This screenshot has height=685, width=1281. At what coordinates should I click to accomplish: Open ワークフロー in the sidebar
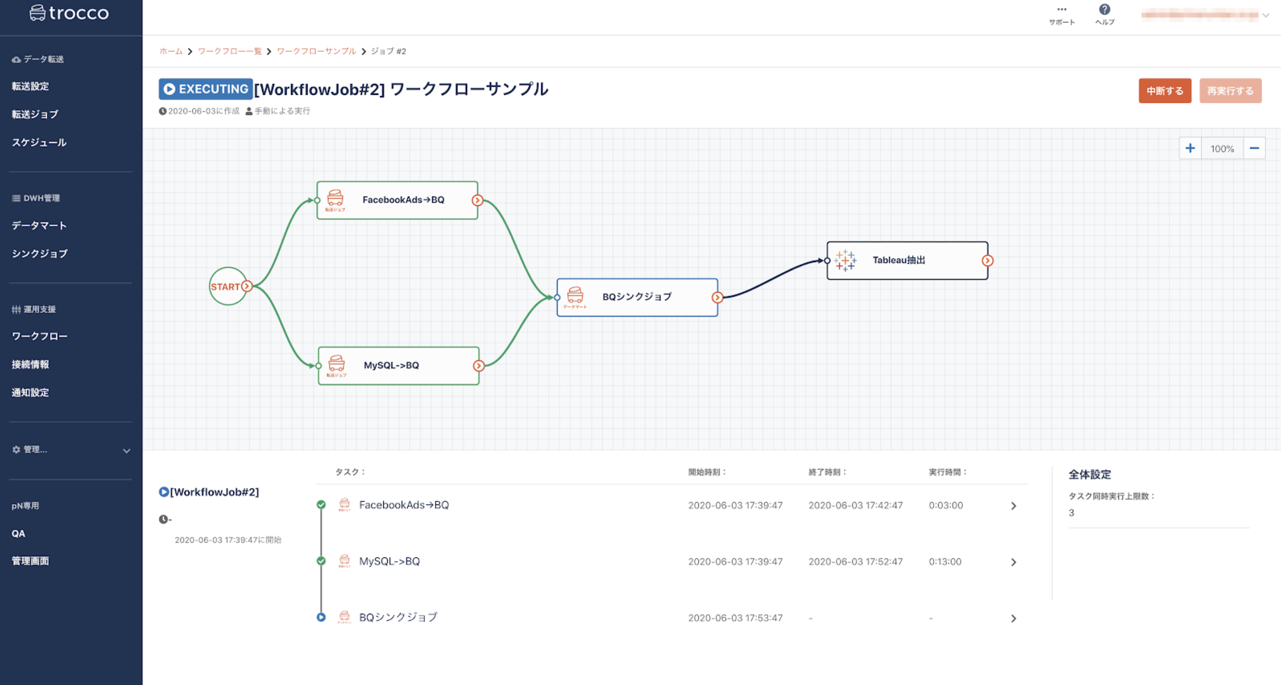[x=39, y=337]
